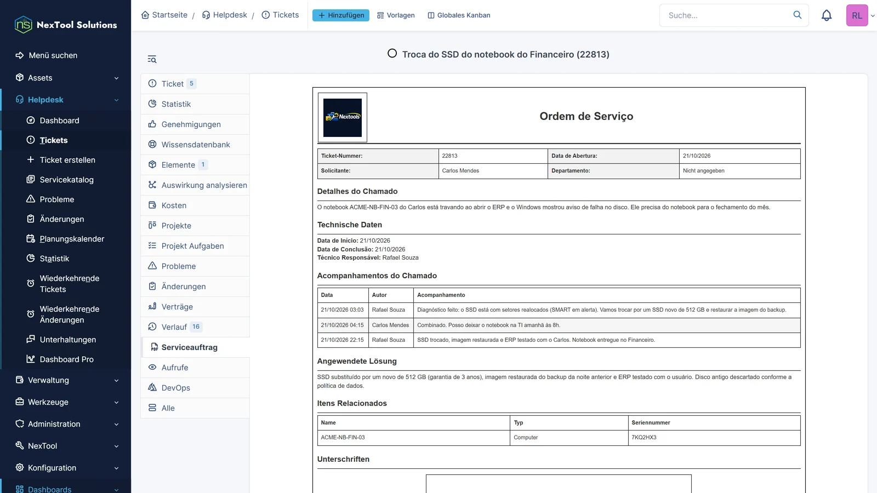Click the Nextools thumbnail in the order
877x493 pixels.
pos(343,118)
